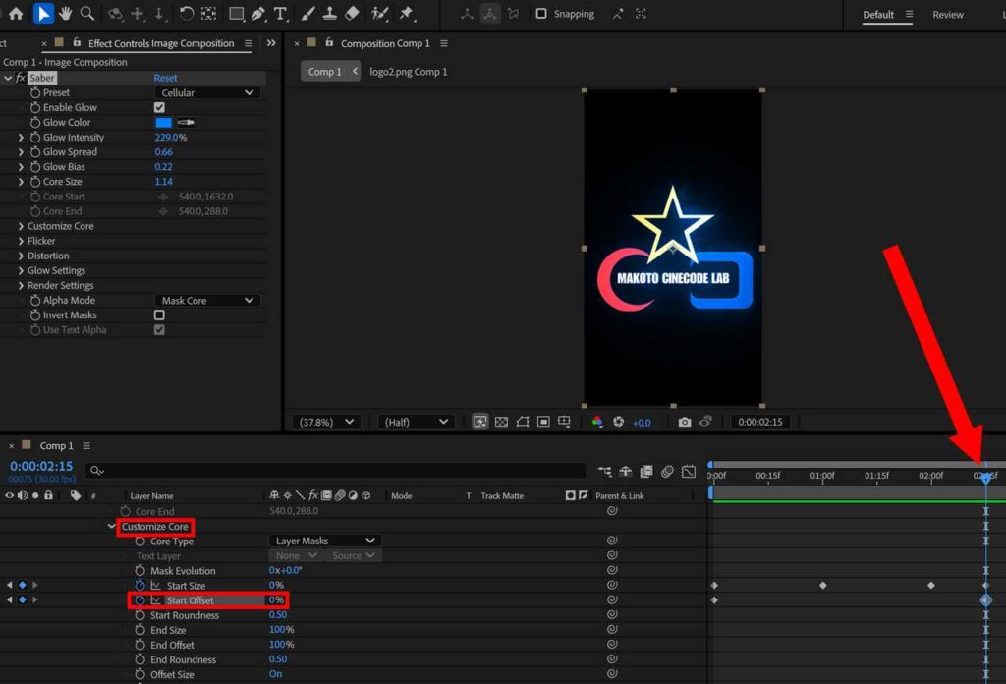Screen dimensions: 1006x684
Task: Click the region of interest icon
Action: [543, 422]
